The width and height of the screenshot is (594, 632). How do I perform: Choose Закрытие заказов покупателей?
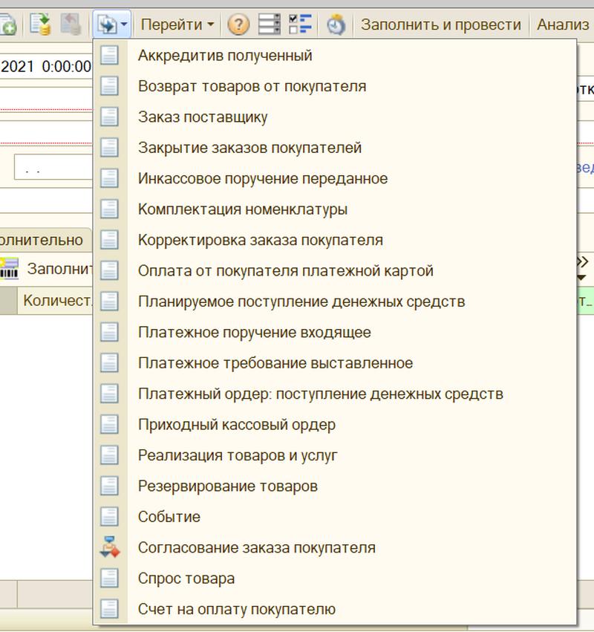click(334, 148)
